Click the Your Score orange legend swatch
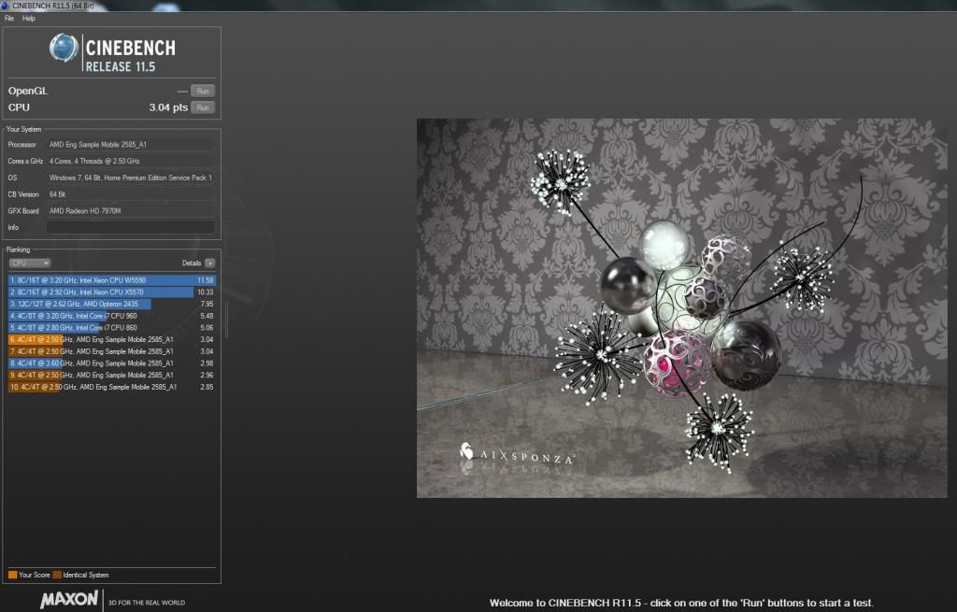Image resolution: width=957 pixels, height=612 pixels. (13, 575)
